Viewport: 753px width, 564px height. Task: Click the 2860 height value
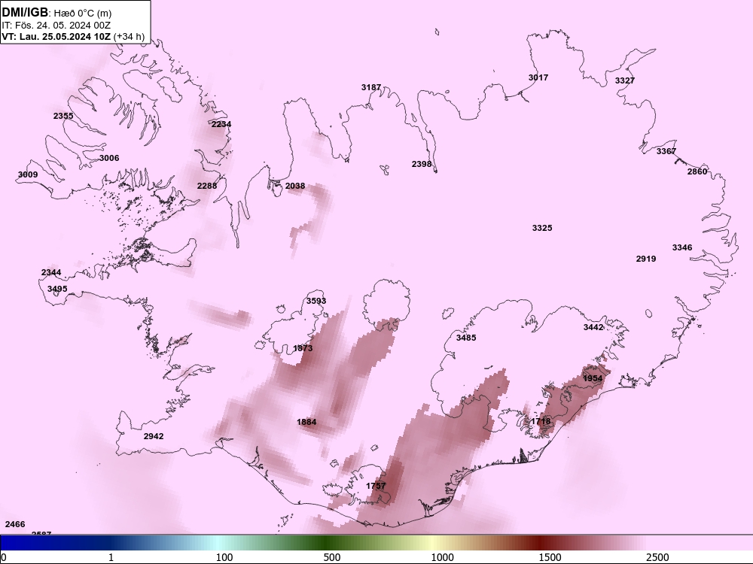[x=697, y=171]
